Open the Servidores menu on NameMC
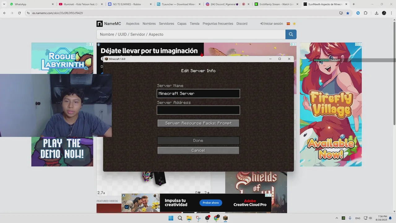The height and width of the screenshot is (223, 396). point(166,24)
